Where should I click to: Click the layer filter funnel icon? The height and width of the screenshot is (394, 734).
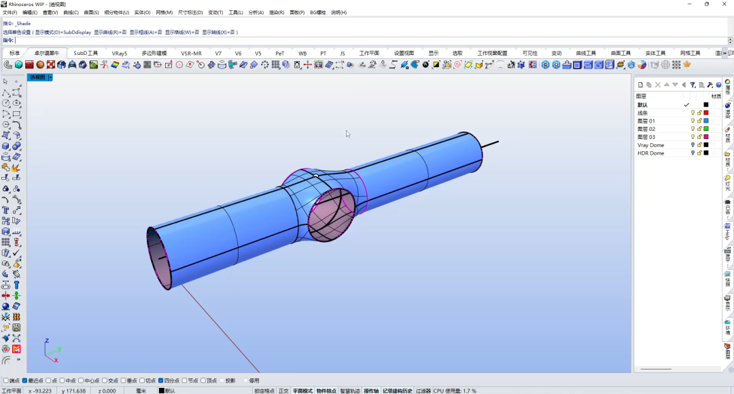[693, 85]
